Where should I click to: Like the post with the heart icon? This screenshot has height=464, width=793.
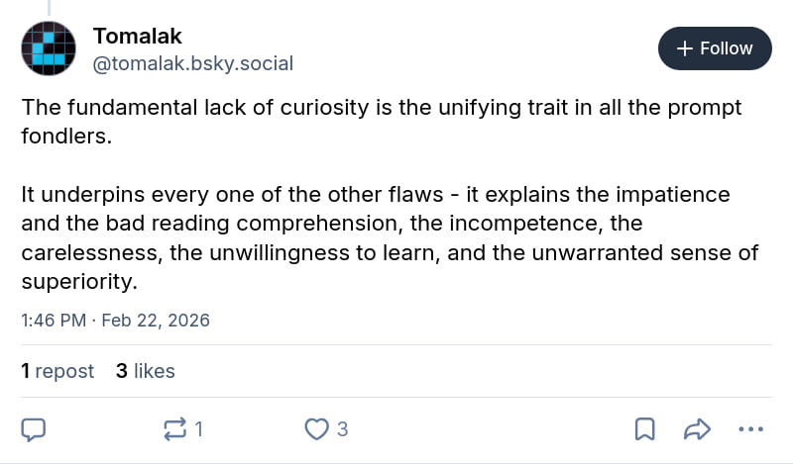coord(316,428)
